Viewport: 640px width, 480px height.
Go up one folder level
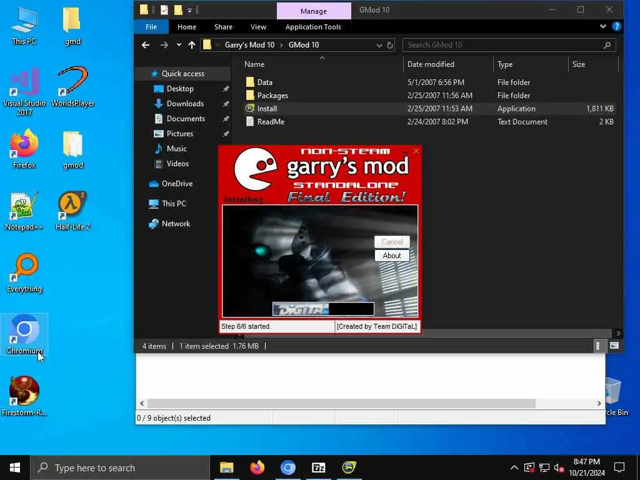(x=192, y=45)
